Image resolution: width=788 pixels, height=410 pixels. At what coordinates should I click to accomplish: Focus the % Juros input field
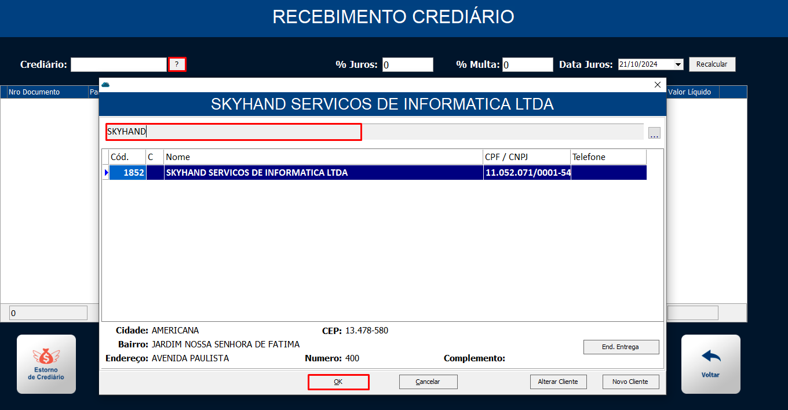click(x=407, y=65)
